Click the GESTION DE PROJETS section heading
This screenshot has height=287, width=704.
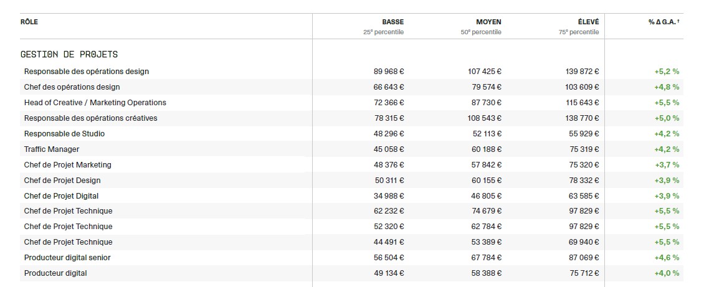pyautogui.click(x=69, y=55)
